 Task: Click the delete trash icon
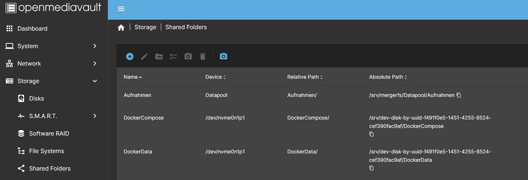(x=203, y=56)
